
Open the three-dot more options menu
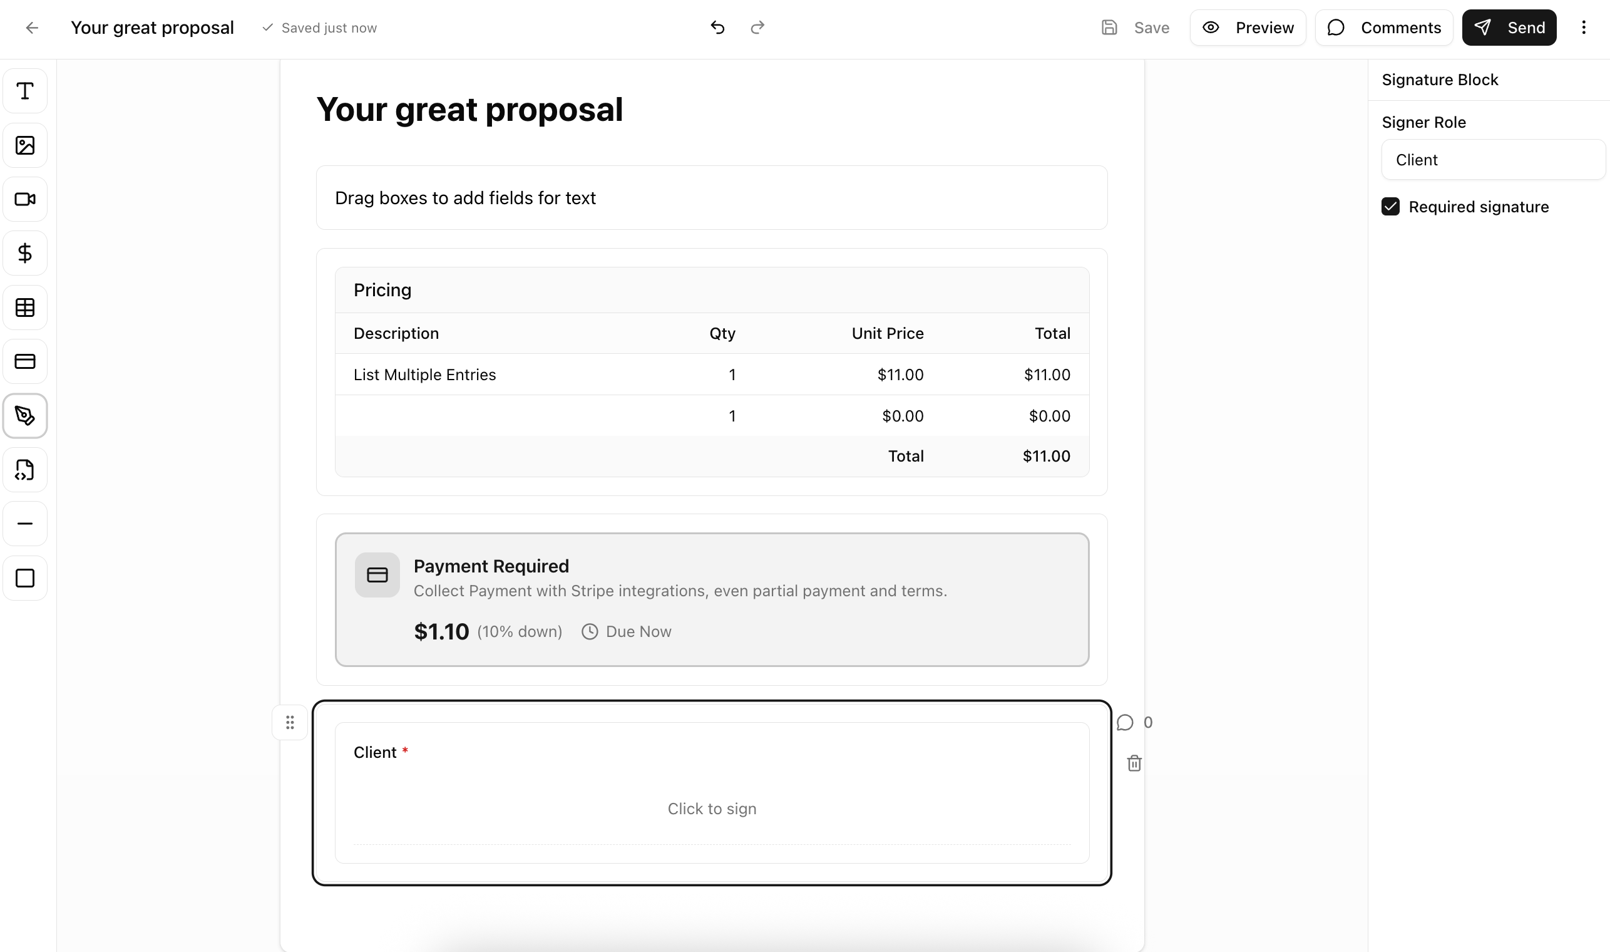click(1583, 28)
